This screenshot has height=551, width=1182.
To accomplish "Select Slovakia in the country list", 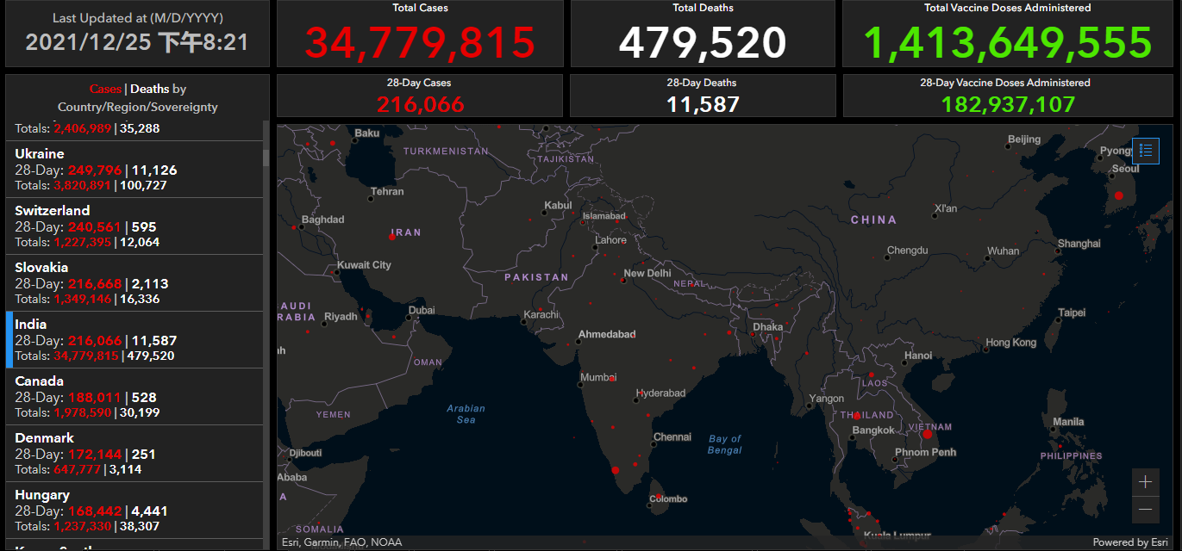I will (x=134, y=283).
